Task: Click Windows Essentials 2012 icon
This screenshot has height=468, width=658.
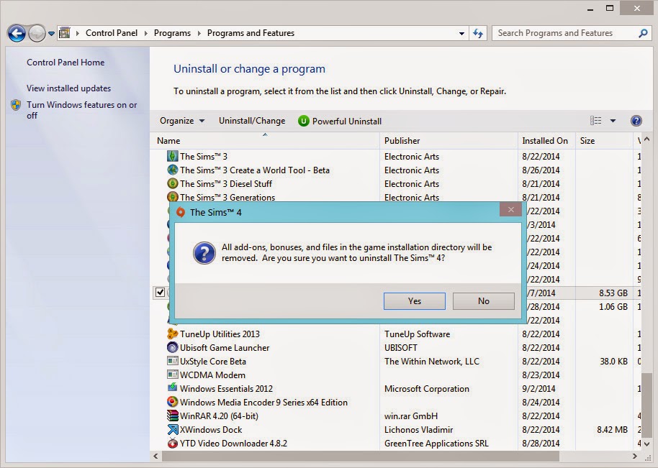Action: [173, 388]
